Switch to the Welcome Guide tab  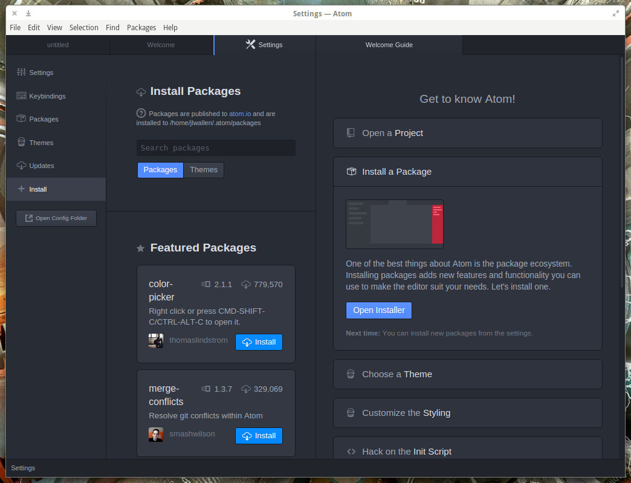pos(389,45)
